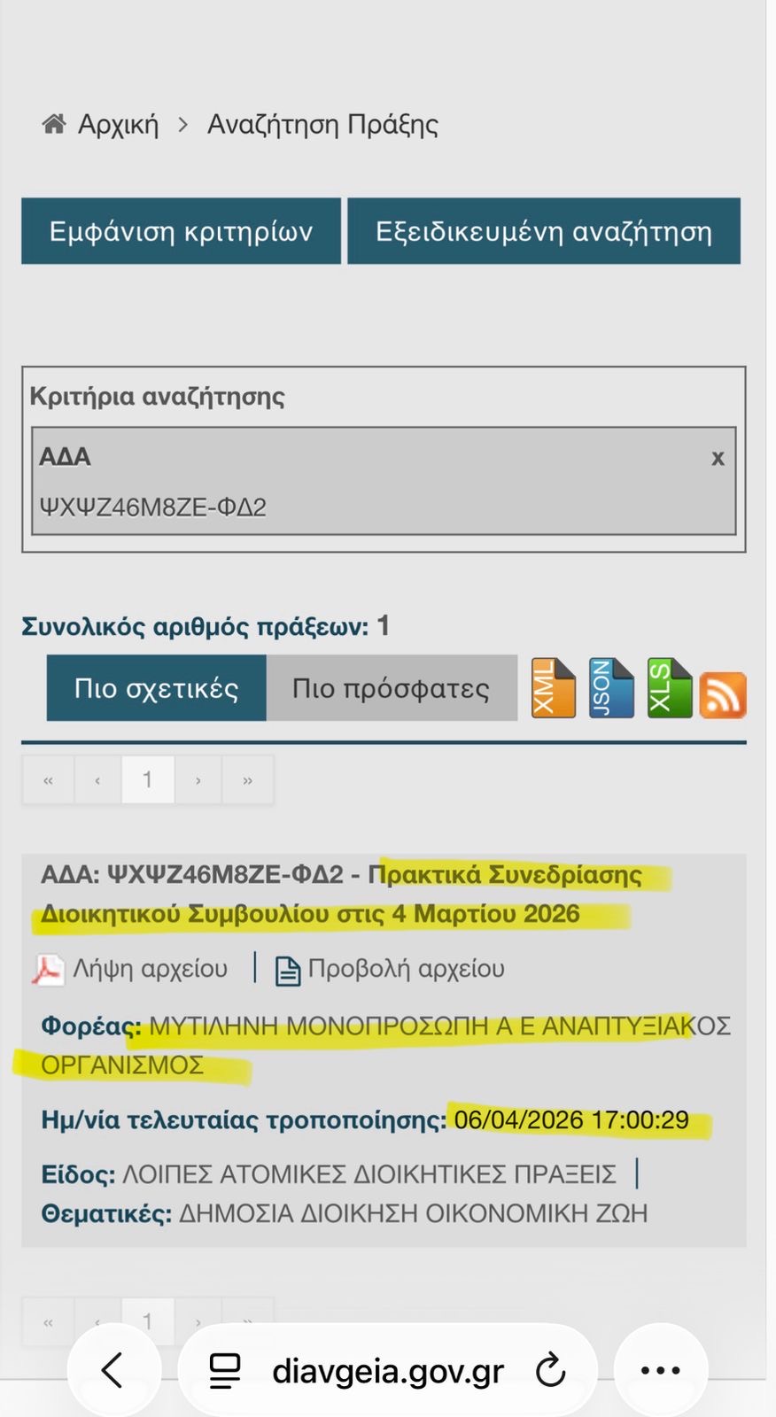Jump to last page in top pagination
776x1417 pixels.
click(x=247, y=779)
